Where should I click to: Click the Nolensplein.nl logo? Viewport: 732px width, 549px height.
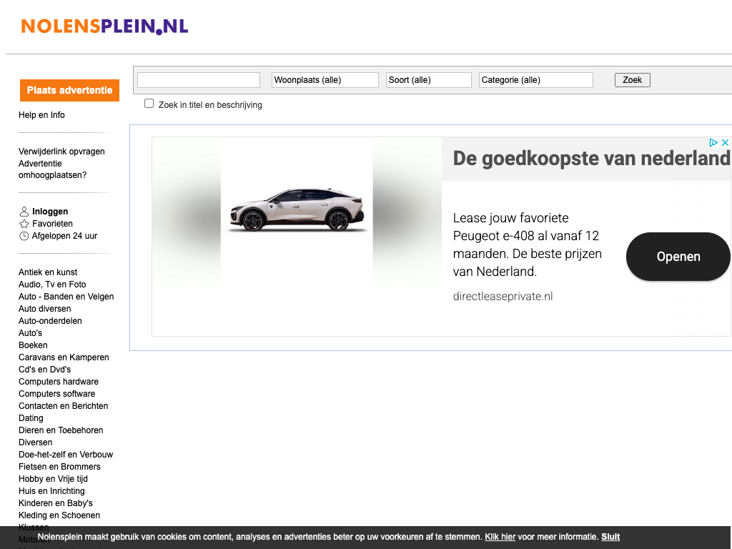point(104,26)
